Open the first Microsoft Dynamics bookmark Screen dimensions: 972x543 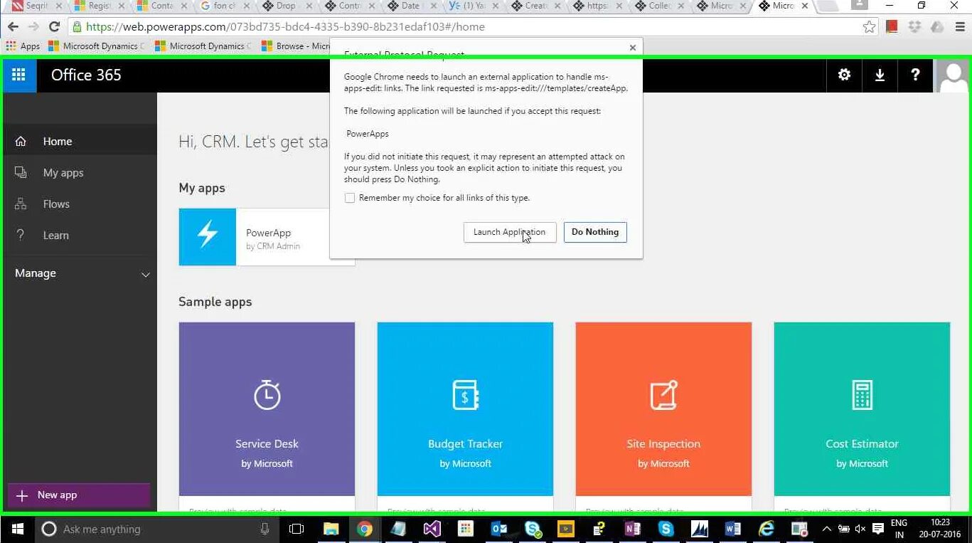(97, 46)
